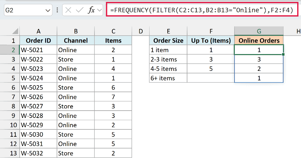Click the three-dot formula bar handle
The image size is (301, 158).
pos(57,10)
